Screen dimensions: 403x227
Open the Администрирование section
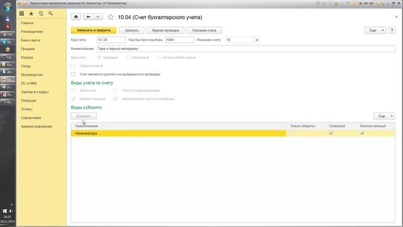click(x=37, y=126)
